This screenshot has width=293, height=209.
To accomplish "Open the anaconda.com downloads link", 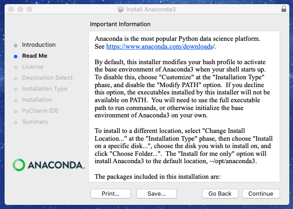I will (159, 46).
